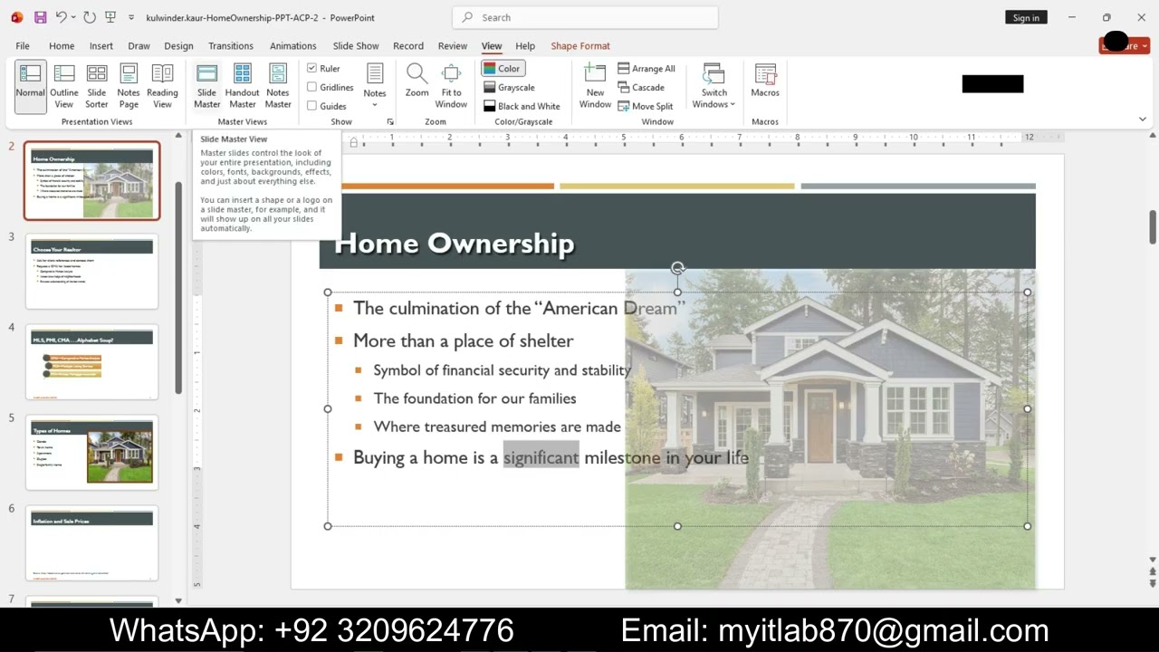This screenshot has height=652, width=1159.
Task: Switch to the Insert tab
Action: coord(101,45)
